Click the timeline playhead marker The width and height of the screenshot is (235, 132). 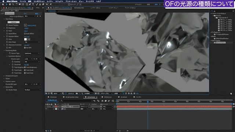click(148, 102)
